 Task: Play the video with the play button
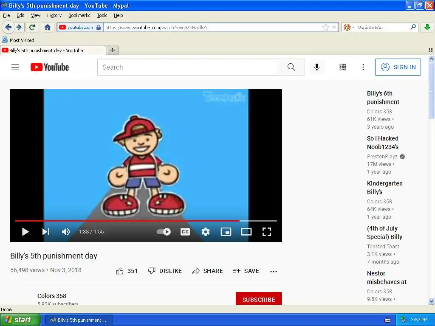(x=25, y=231)
